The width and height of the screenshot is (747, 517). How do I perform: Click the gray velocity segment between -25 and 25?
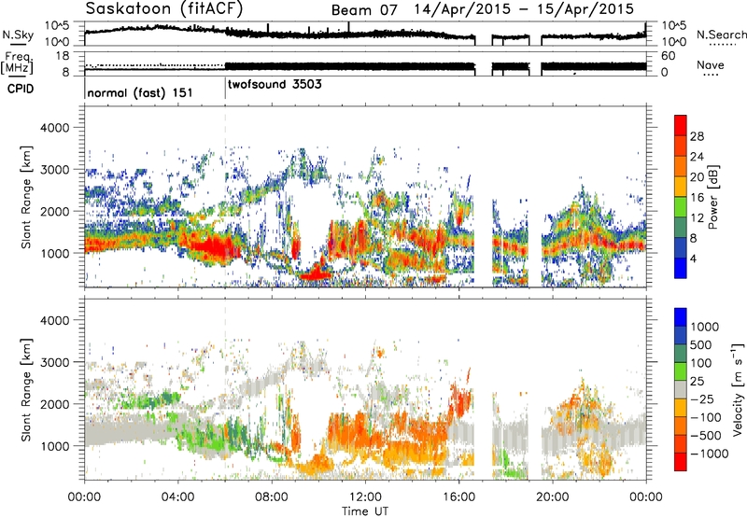point(681,390)
